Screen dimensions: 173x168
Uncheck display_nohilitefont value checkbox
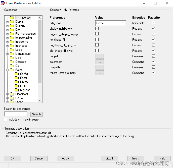97,28
